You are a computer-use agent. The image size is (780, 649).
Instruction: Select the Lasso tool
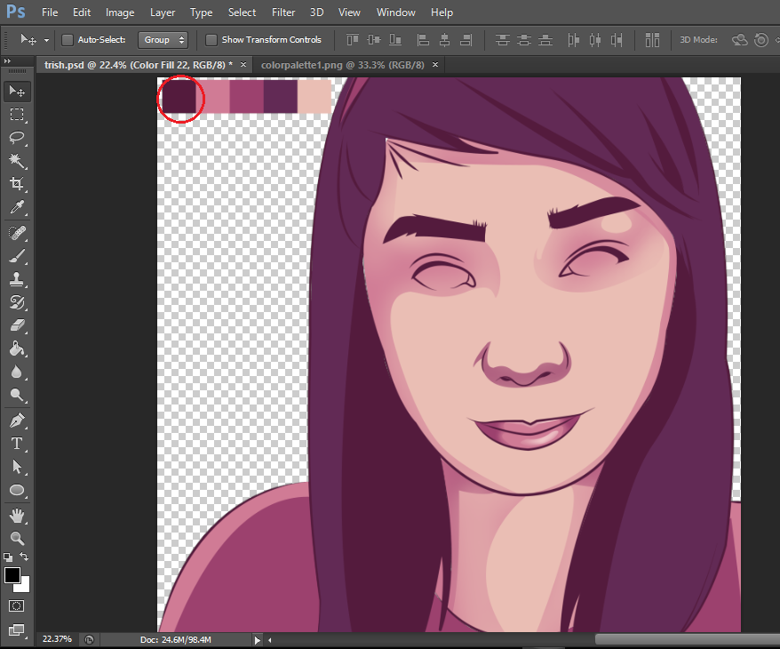pos(17,138)
